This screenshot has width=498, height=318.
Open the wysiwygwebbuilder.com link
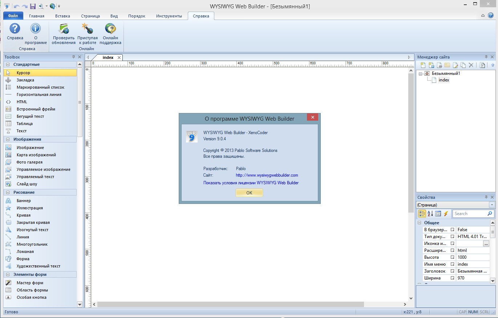267,175
